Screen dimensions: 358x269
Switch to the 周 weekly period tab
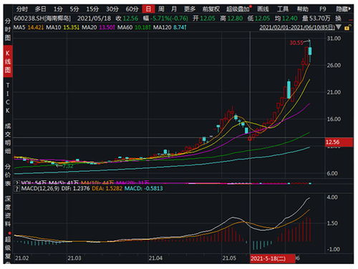(161, 9)
